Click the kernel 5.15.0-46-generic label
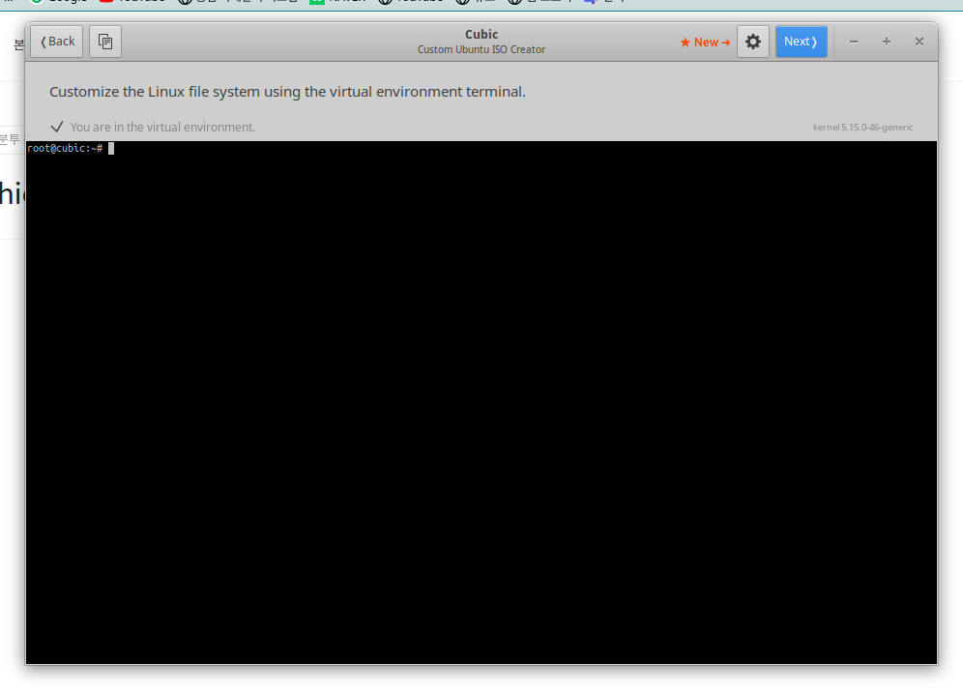Image resolution: width=963 pixels, height=693 pixels. 862,127
